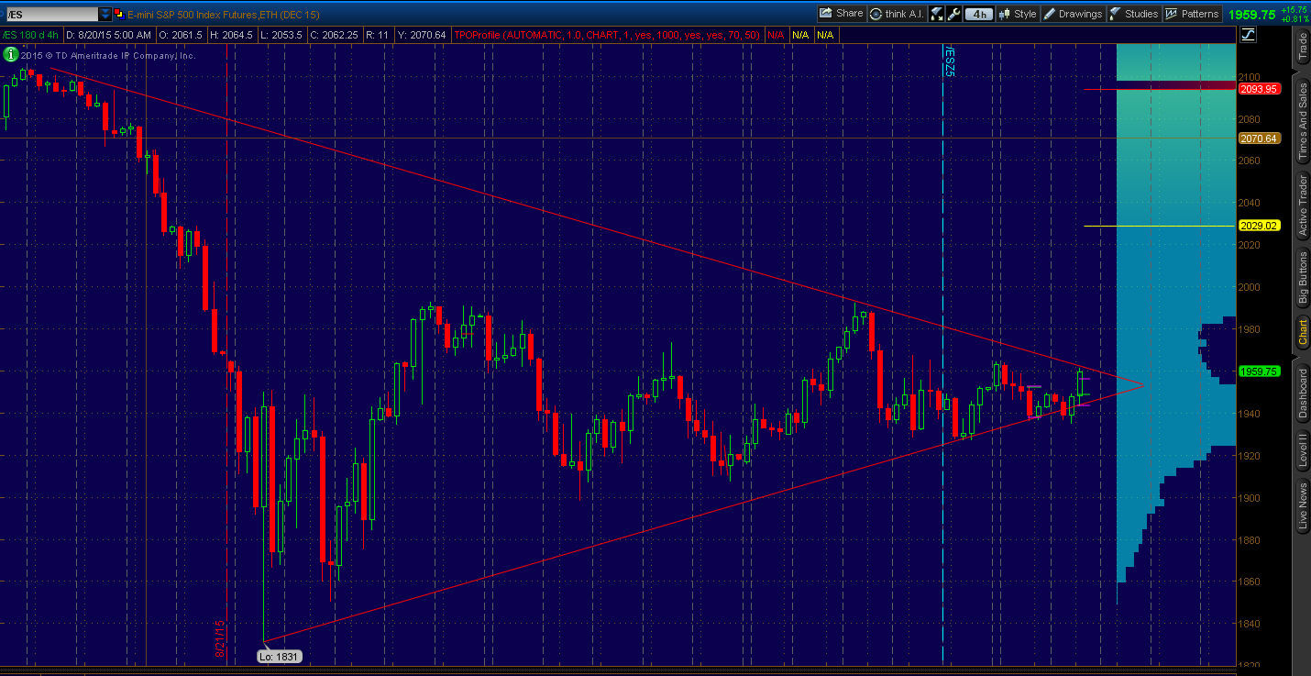The width and height of the screenshot is (1311, 676).
Task: Click the colored squares link icon
Action: pyautogui.click(x=120, y=14)
